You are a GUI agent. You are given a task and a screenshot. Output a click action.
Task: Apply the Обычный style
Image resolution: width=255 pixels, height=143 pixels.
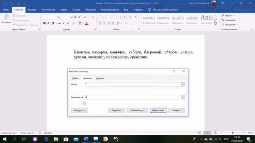(149, 20)
